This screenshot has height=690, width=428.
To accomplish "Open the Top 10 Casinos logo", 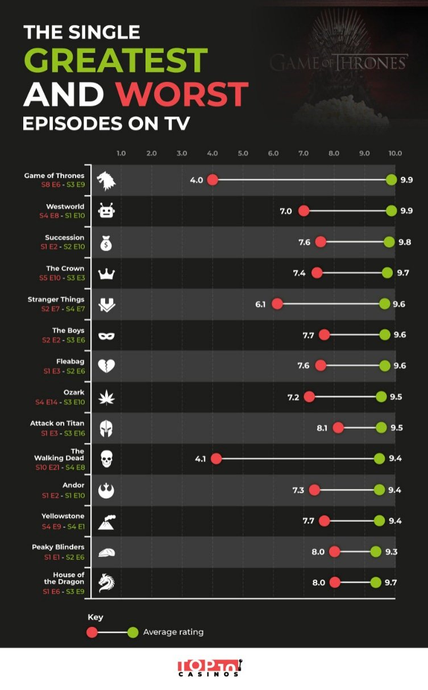I will [209, 668].
